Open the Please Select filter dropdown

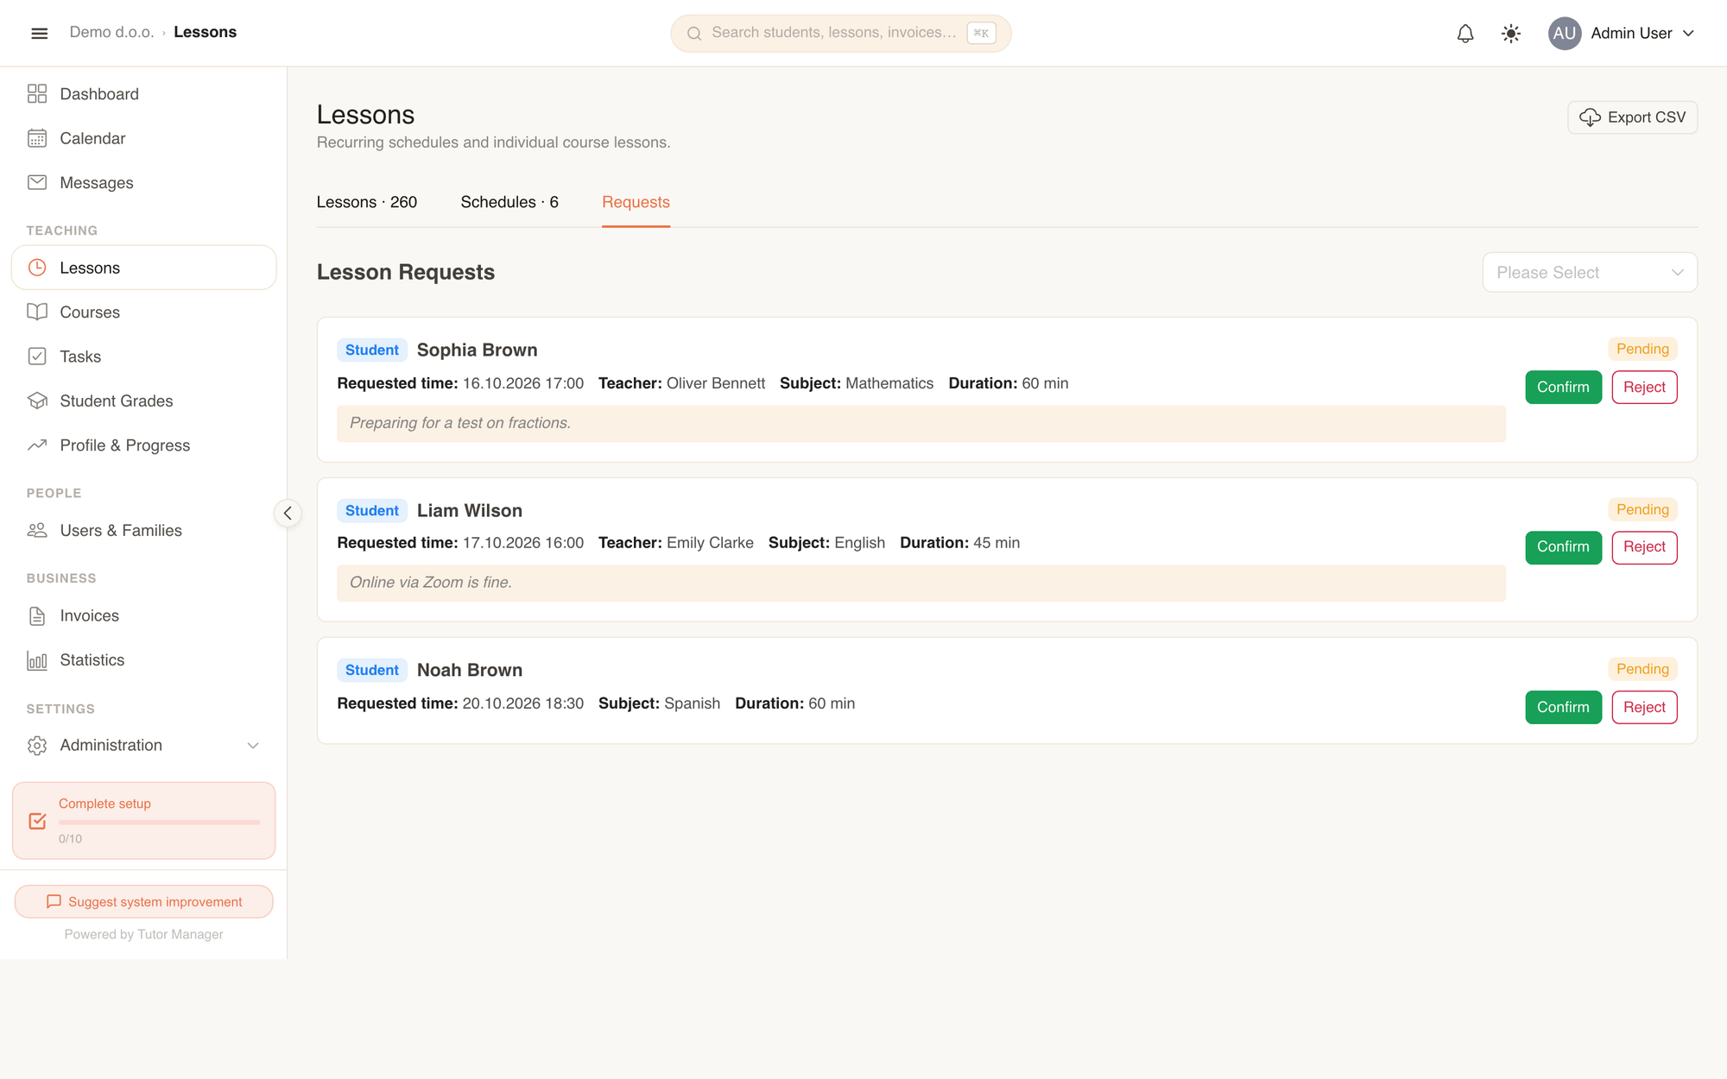pos(1590,272)
